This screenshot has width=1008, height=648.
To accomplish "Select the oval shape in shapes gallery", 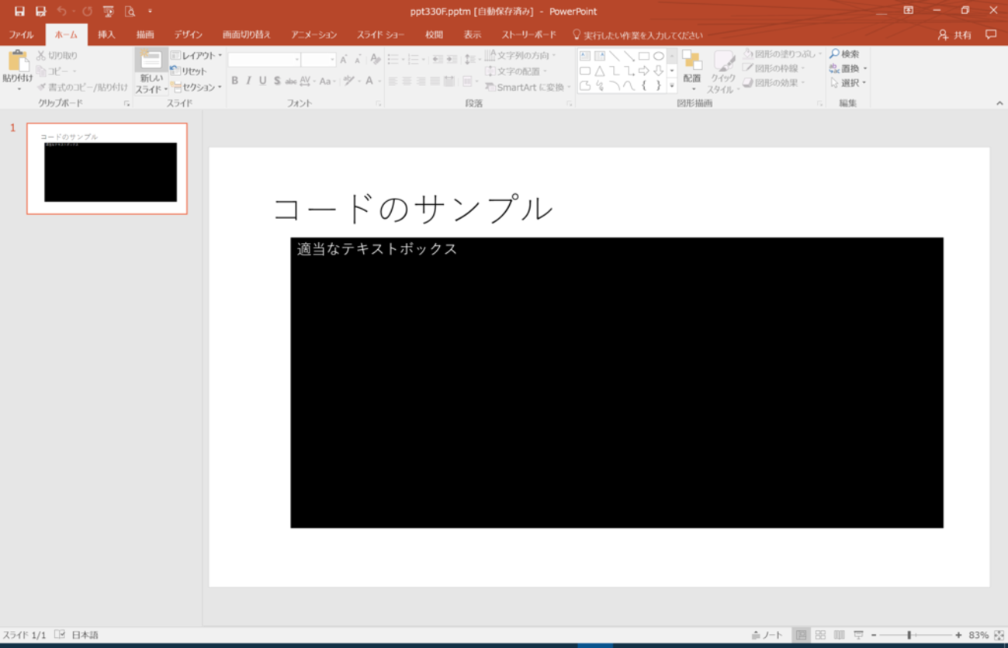I will 658,56.
